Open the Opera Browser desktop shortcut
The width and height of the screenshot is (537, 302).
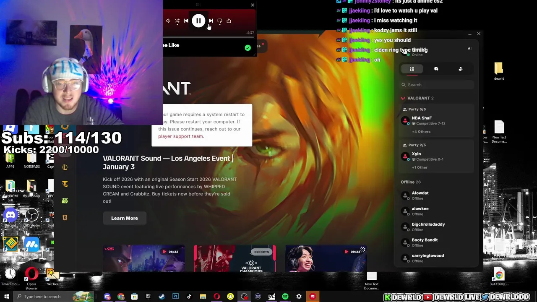[31, 279]
